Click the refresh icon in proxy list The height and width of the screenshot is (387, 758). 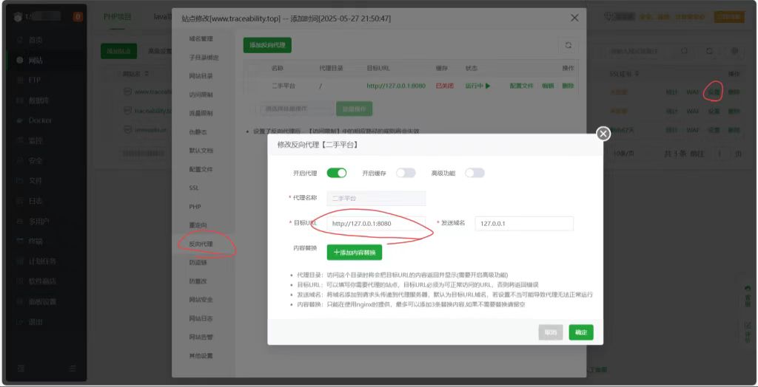point(568,45)
